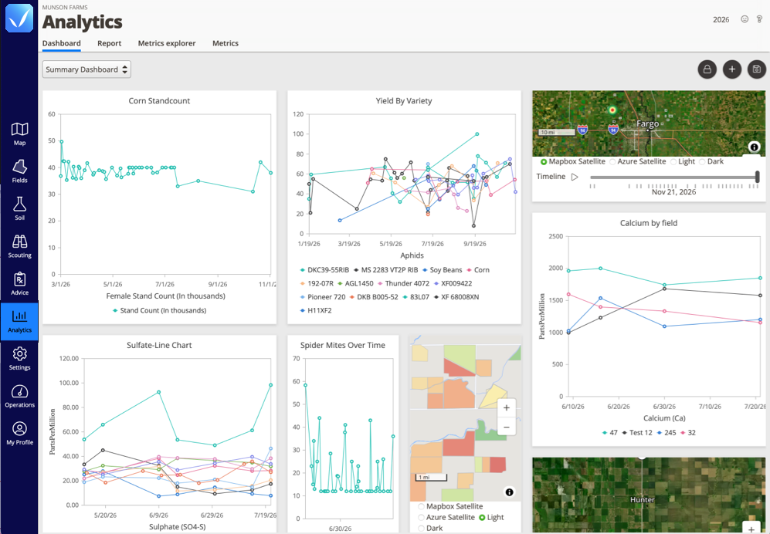Switch to the Metrics tab
This screenshot has height=534, width=770.
226,43
